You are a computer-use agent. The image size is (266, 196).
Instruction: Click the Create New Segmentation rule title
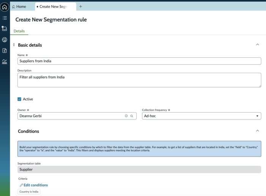[x=51, y=20]
